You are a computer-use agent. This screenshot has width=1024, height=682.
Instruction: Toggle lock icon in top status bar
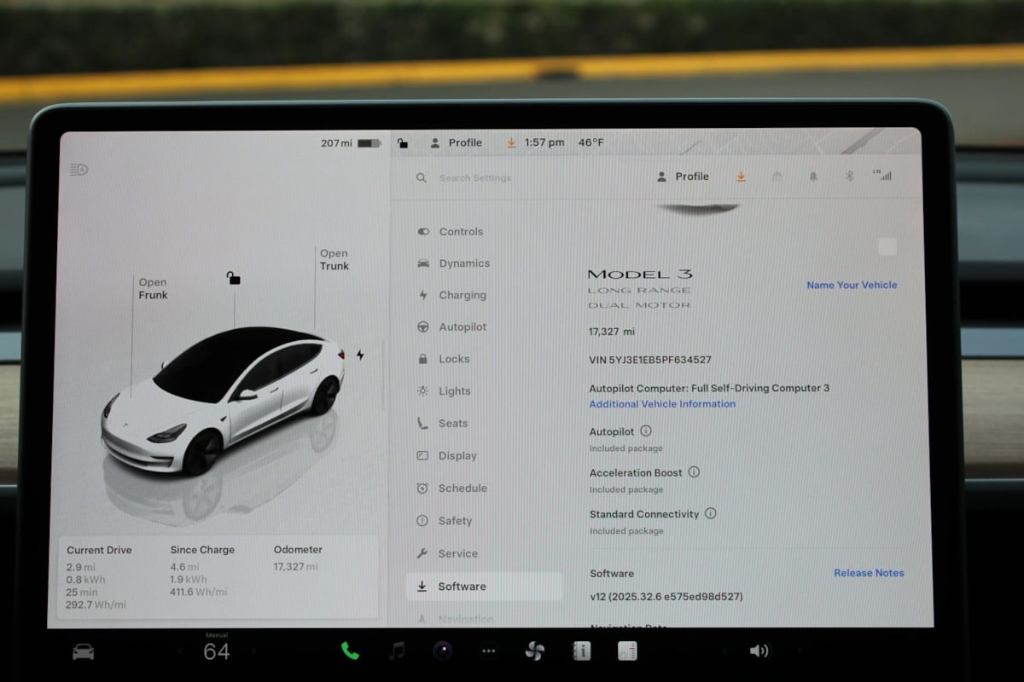click(403, 143)
